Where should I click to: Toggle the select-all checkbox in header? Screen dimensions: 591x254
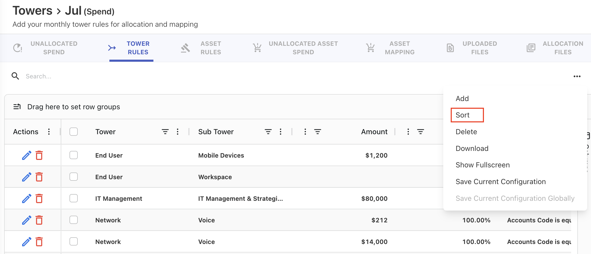pos(74,132)
